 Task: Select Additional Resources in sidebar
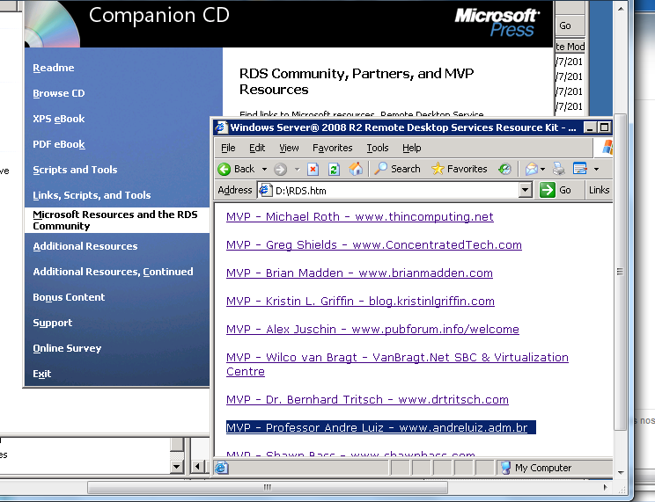tap(85, 246)
